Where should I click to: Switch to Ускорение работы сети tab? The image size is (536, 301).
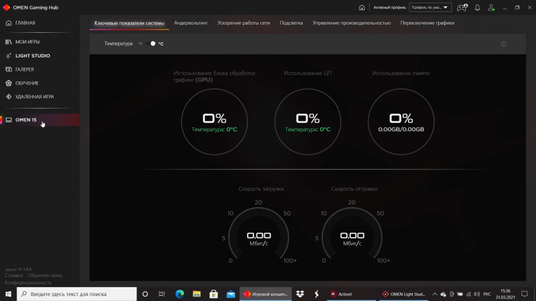tap(243, 23)
